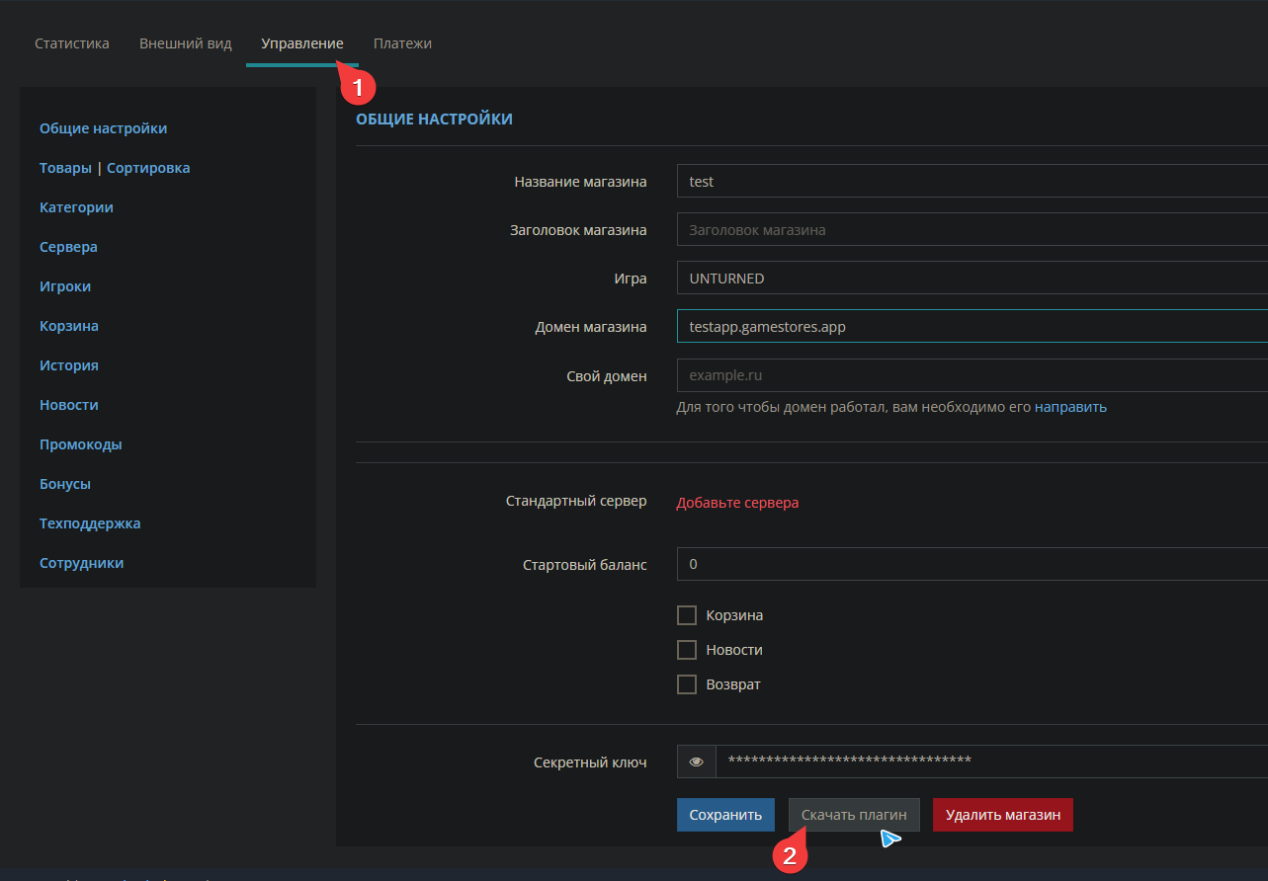Click the Домен магазина field
Screen dimensions: 1268x881
point(972,327)
